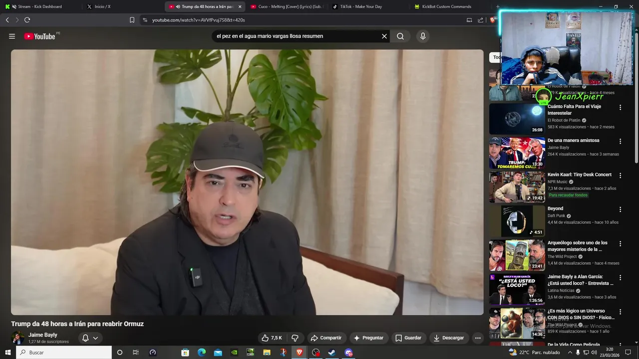Open options for Kevin Kaarl: Tiny Desk Concert
This screenshot has width=639, height=359.
point(621,176)
